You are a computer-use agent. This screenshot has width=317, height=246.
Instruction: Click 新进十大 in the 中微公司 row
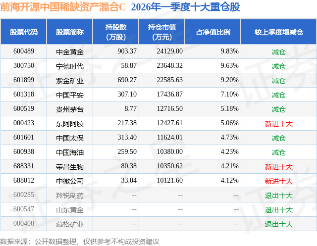(279, 181)
